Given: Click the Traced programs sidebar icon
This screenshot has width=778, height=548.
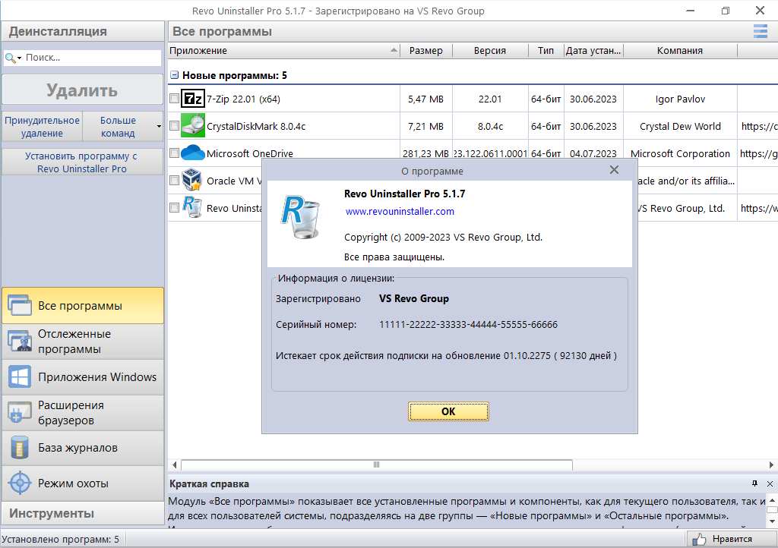Looking at the screenshot, I should 20,341.
